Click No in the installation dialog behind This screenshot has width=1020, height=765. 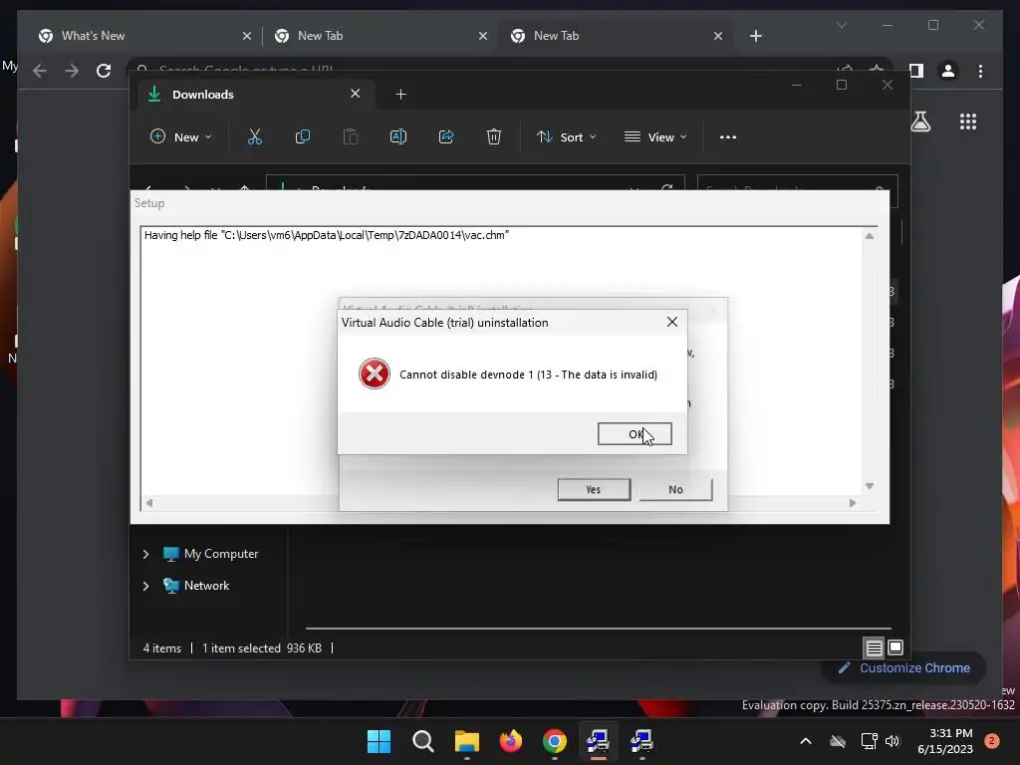(675, 489)
